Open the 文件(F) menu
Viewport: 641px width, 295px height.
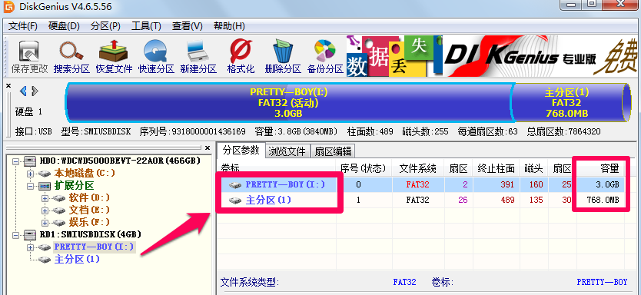23,26
